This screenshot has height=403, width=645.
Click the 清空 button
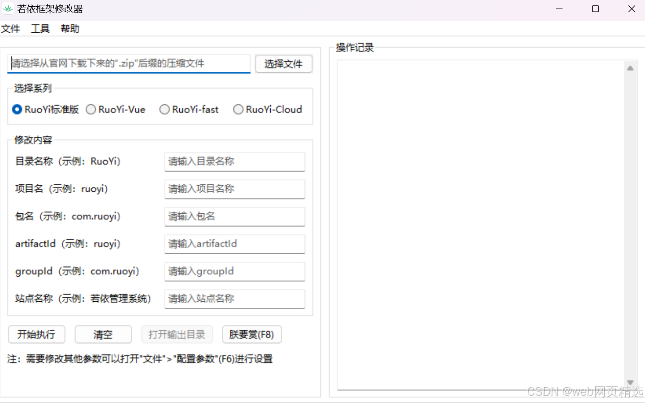coord(103,334)
